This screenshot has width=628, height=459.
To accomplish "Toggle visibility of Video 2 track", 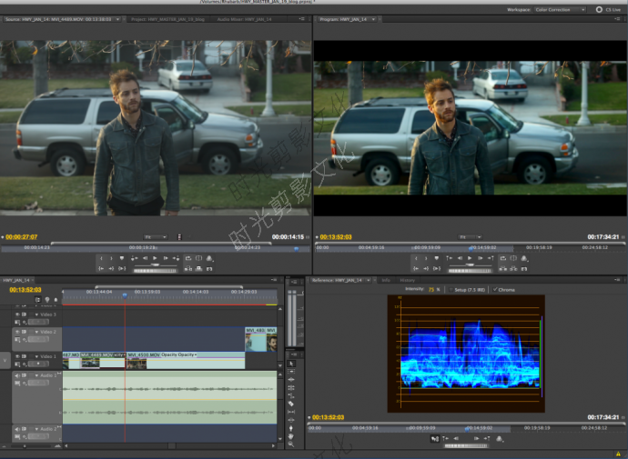I will coord(17,332).
